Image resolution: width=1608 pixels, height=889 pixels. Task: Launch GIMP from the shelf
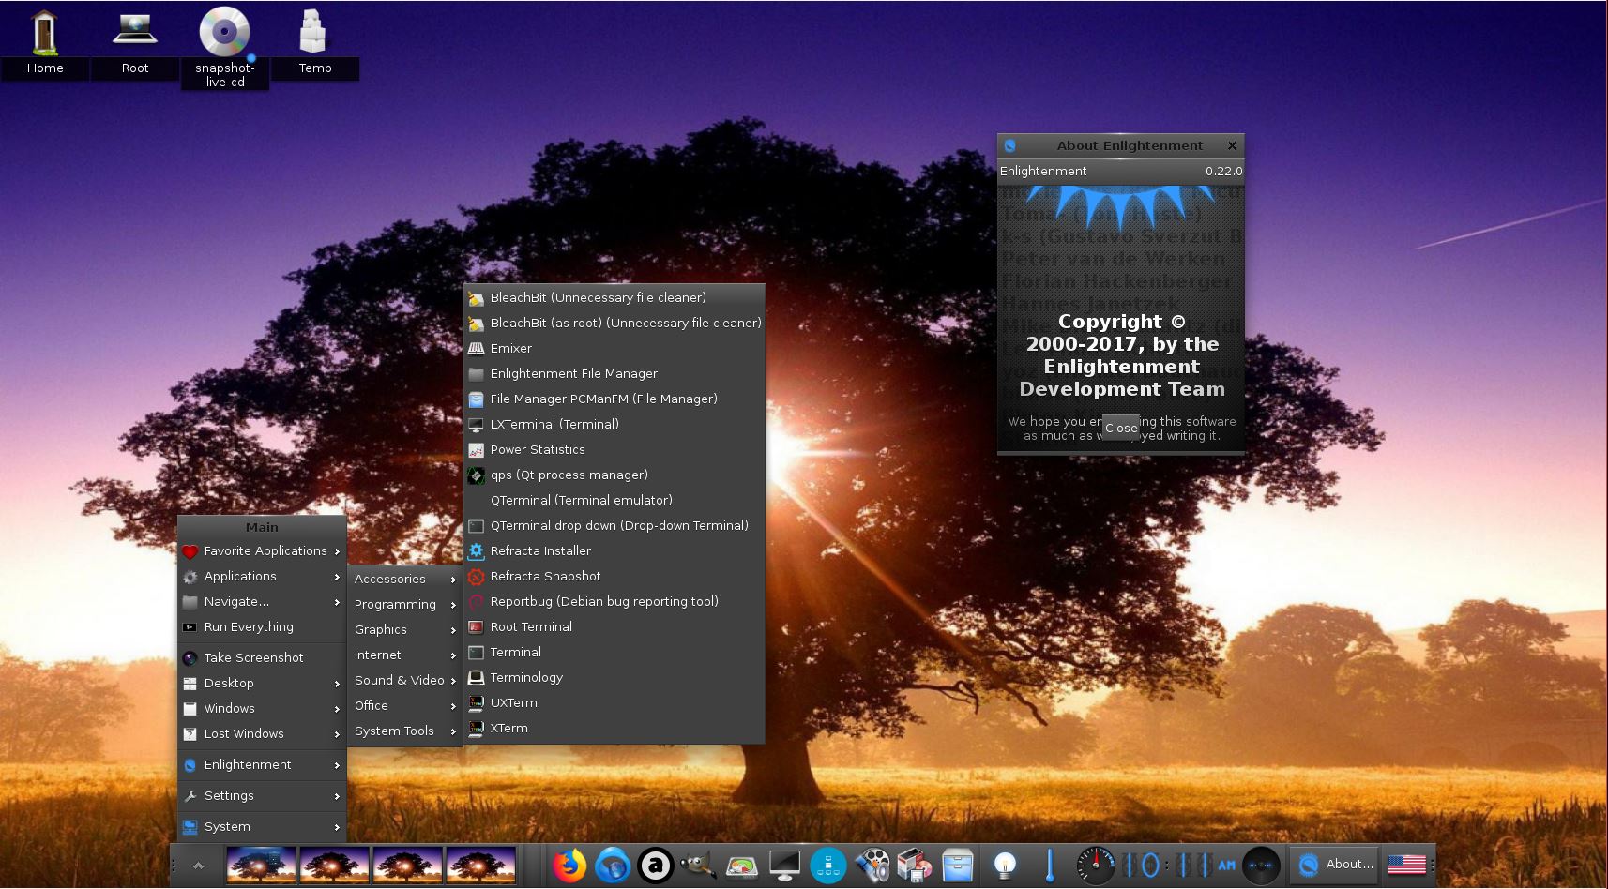click(698, 866)
